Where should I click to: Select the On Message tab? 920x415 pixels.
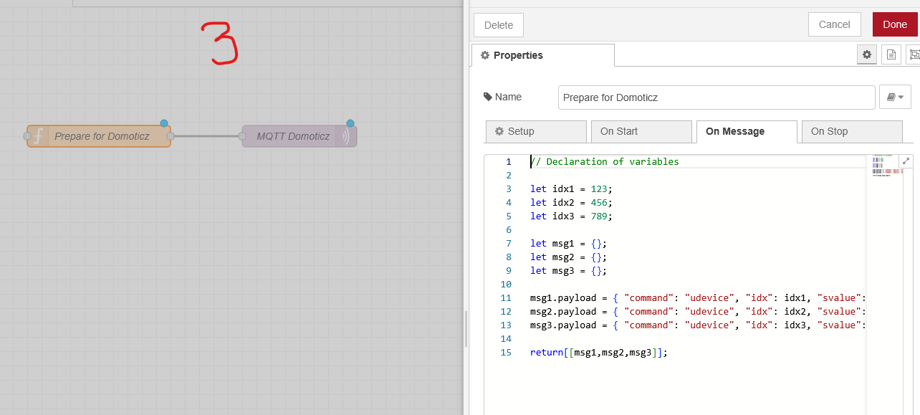747,131
